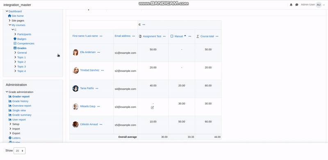Expand the Import node

coord(10,128)
